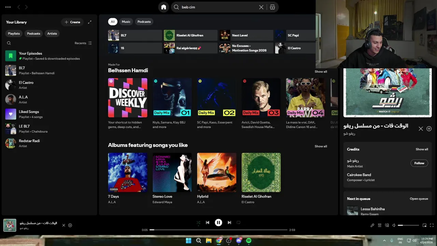Open Your Episodes playlist
This screenshot has width=437, height=246.
tap(50, 56)
